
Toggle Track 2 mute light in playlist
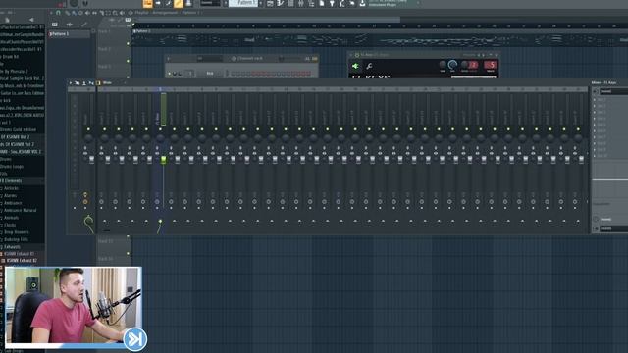tap(129, 61)
